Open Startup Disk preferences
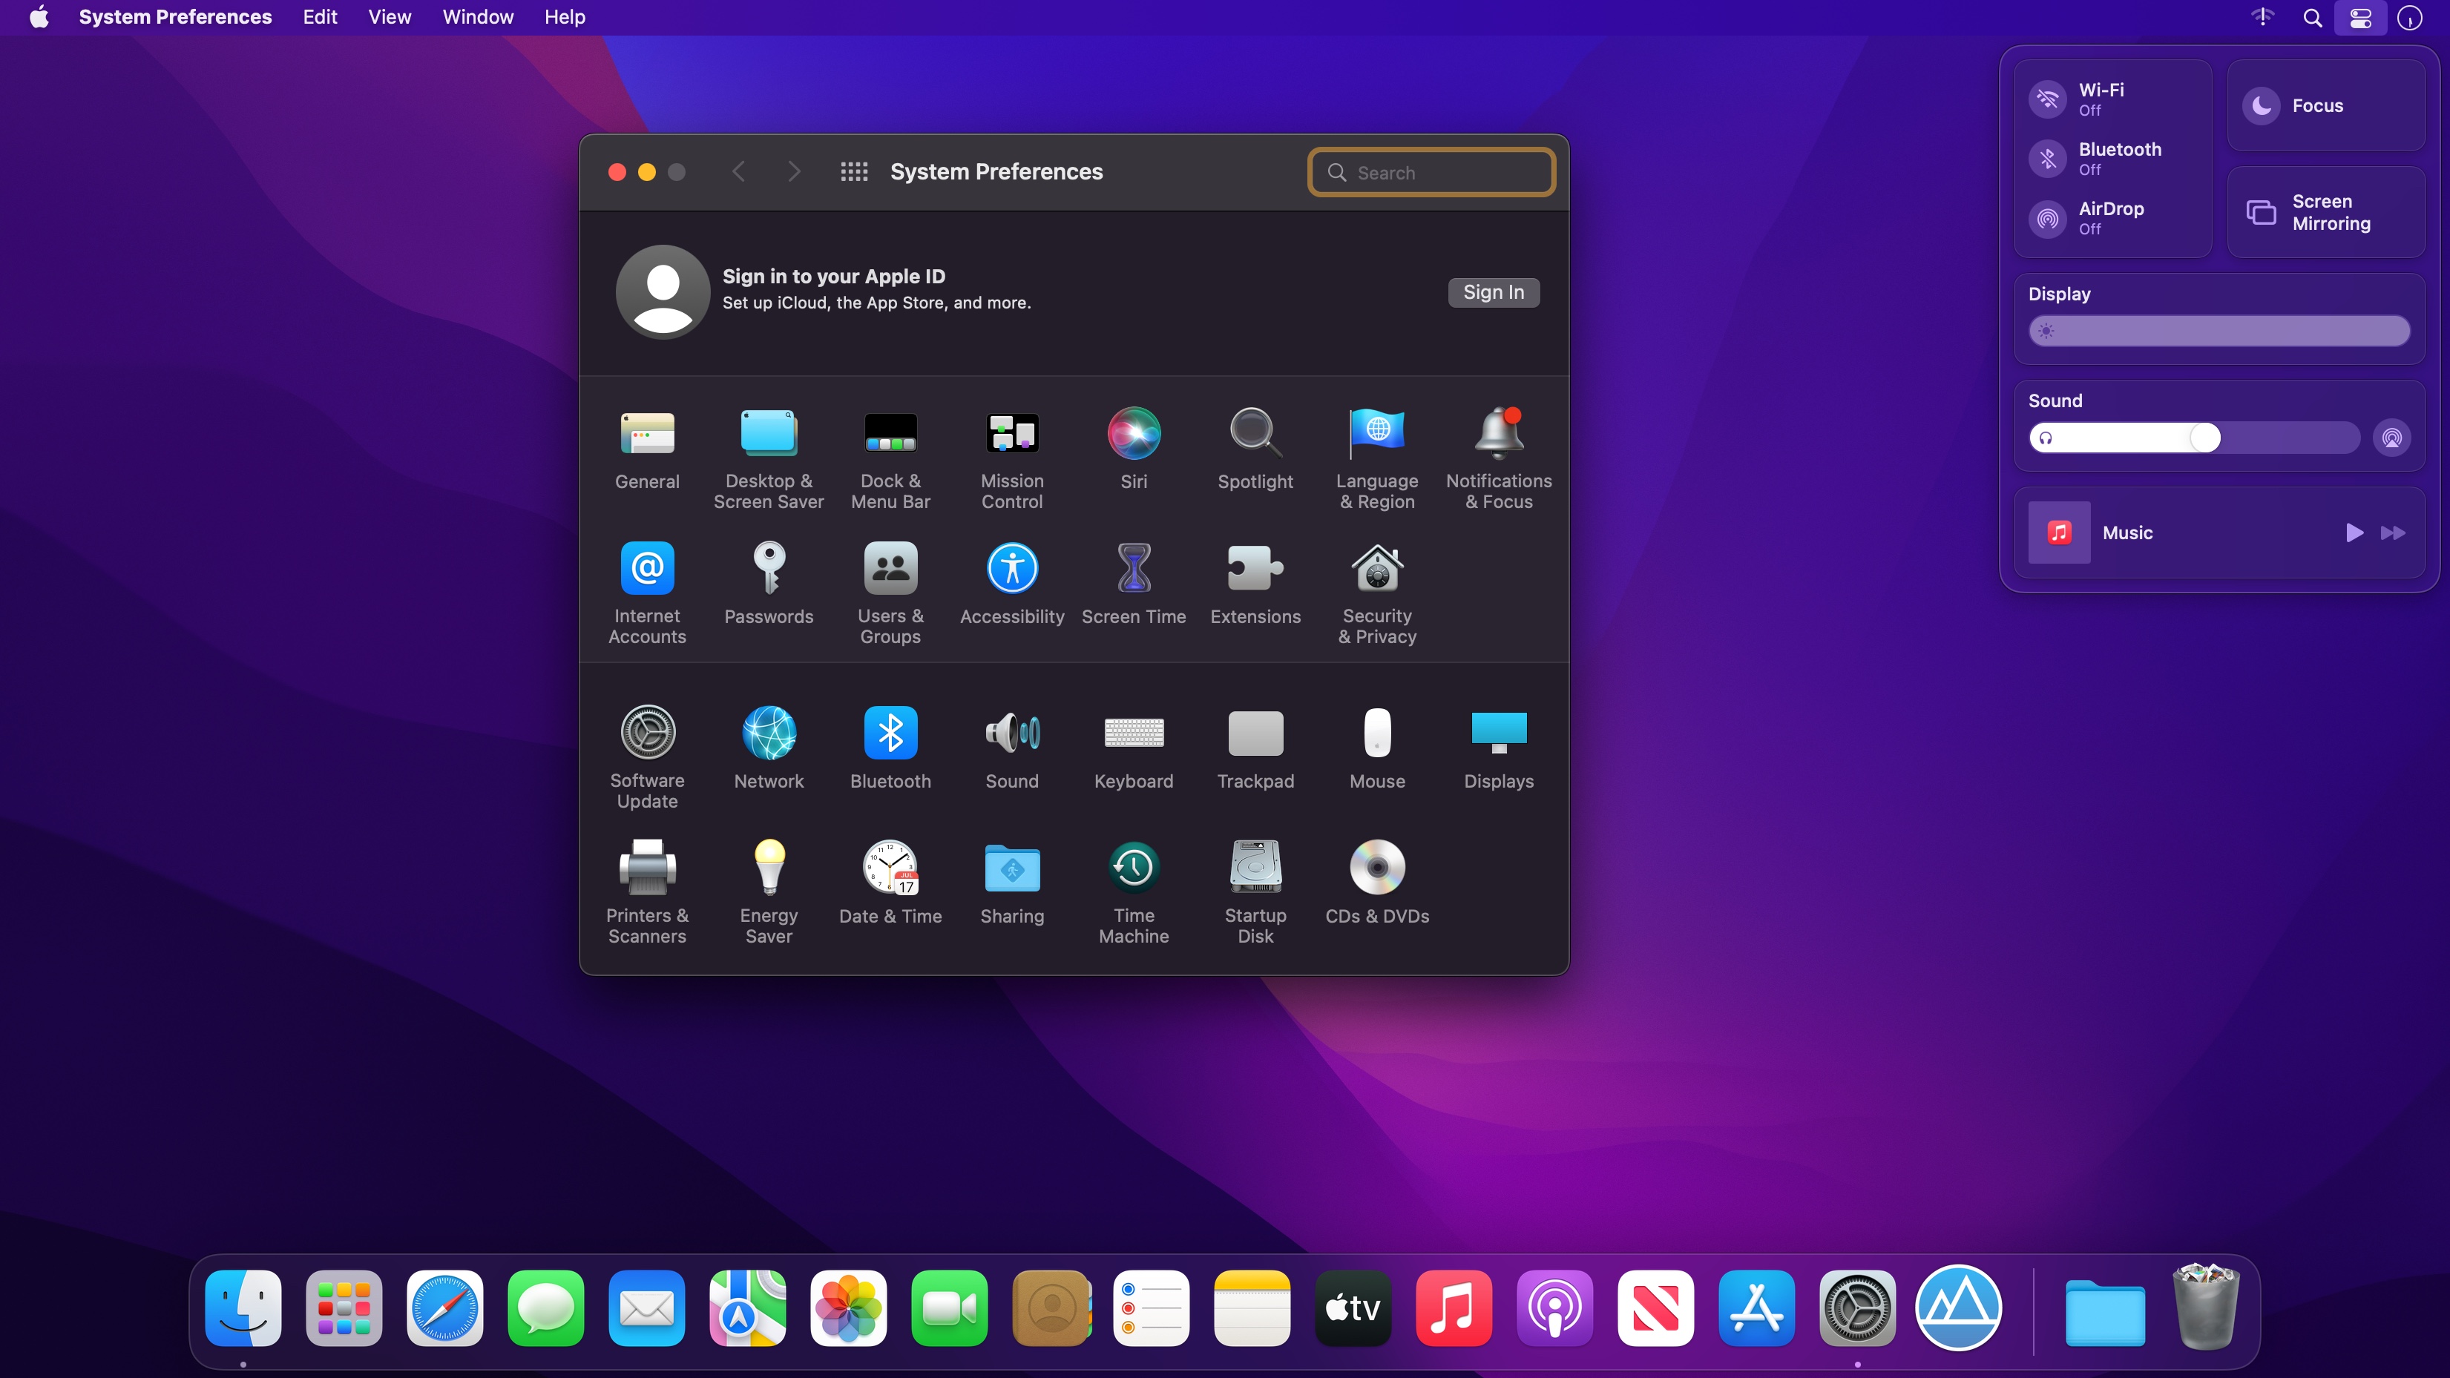2450x1378 pixels. [x=1255, y=893]
